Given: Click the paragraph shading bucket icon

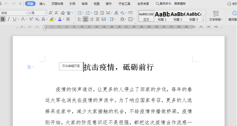Looking at the screenshot, I should pyautogui.click(x=122, y=19).
